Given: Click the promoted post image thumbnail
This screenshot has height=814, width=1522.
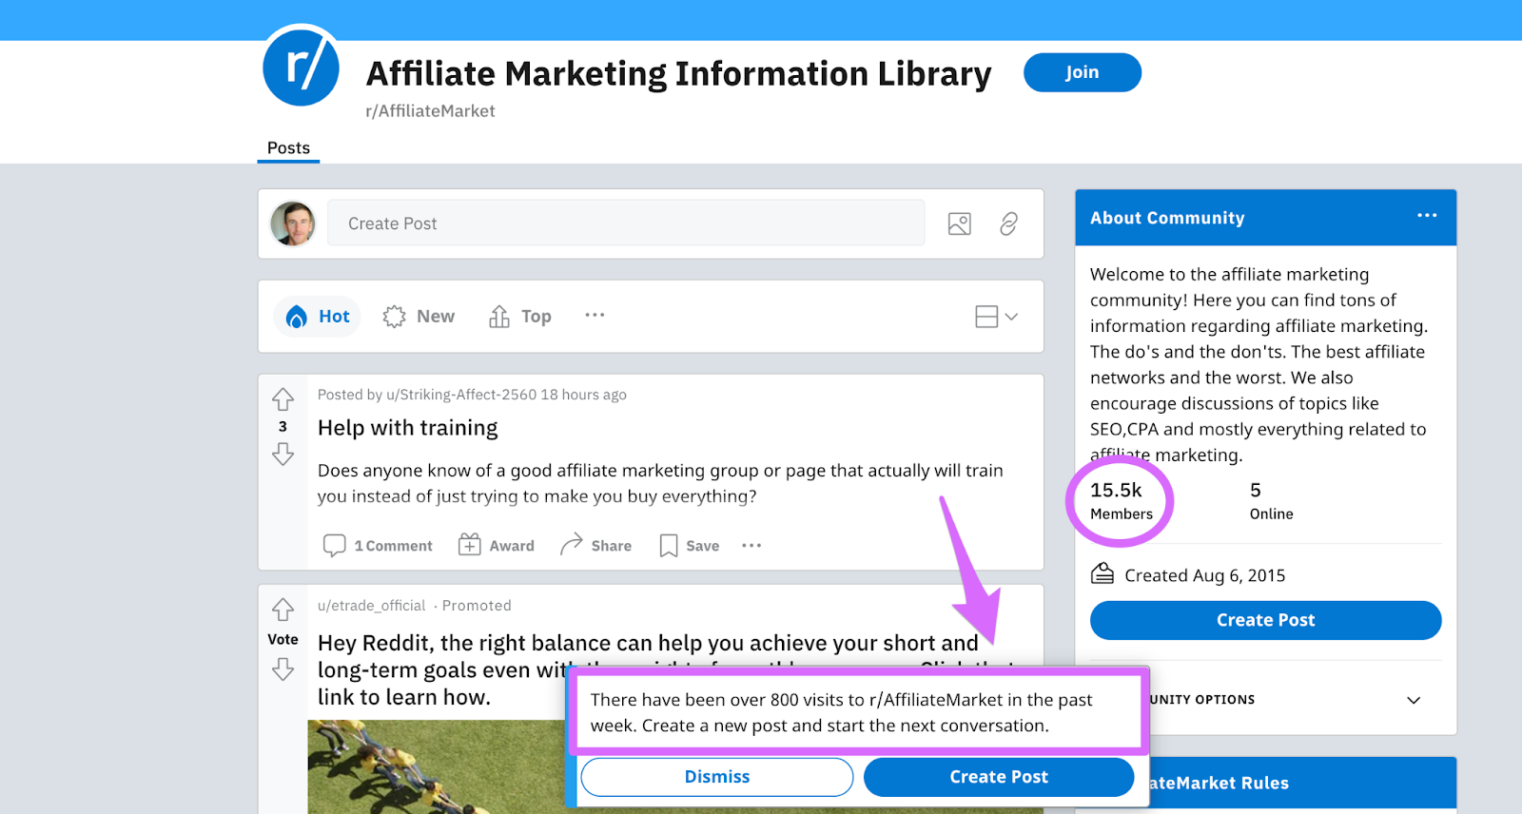Looking at the screenshot, I should pos(438,766).
